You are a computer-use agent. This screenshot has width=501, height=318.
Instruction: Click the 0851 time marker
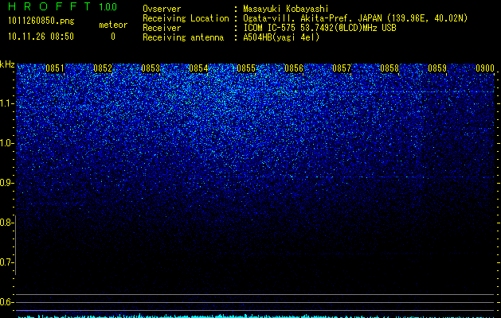click(55, 68)
